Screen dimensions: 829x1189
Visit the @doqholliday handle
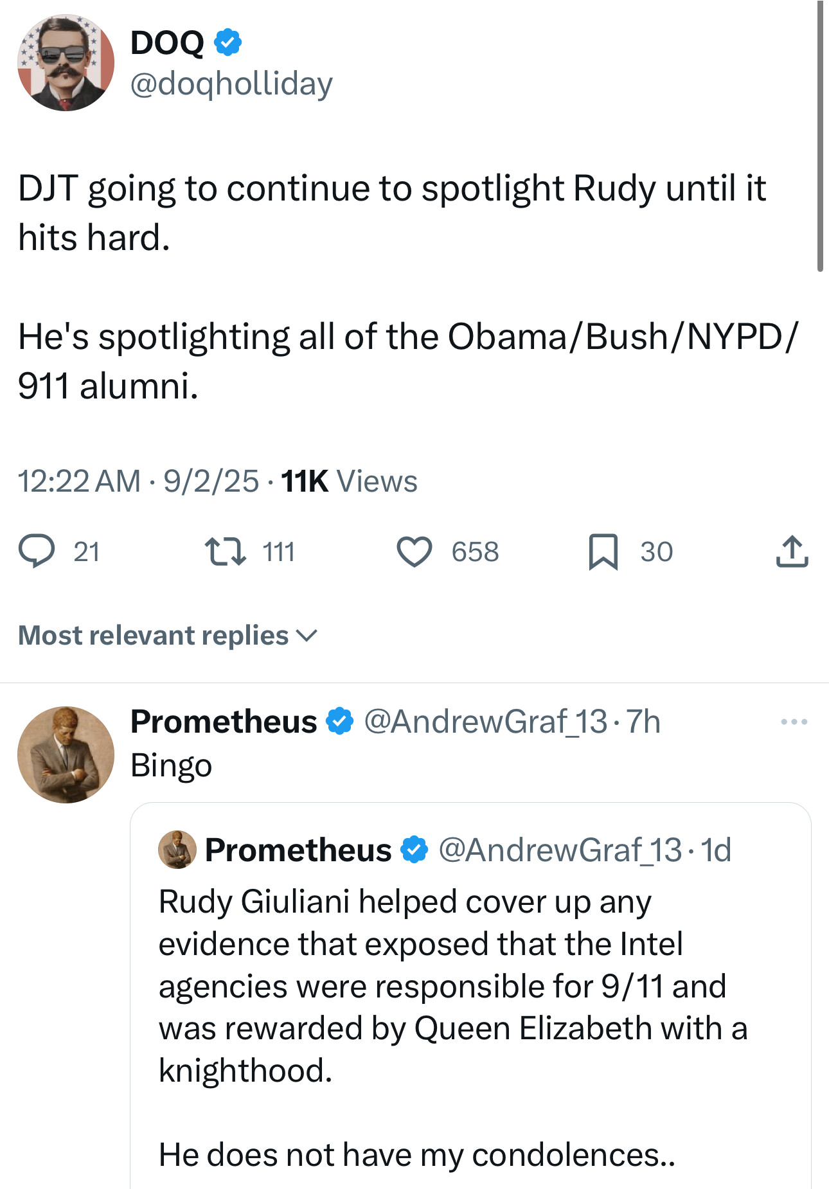[x=231, y=84]
